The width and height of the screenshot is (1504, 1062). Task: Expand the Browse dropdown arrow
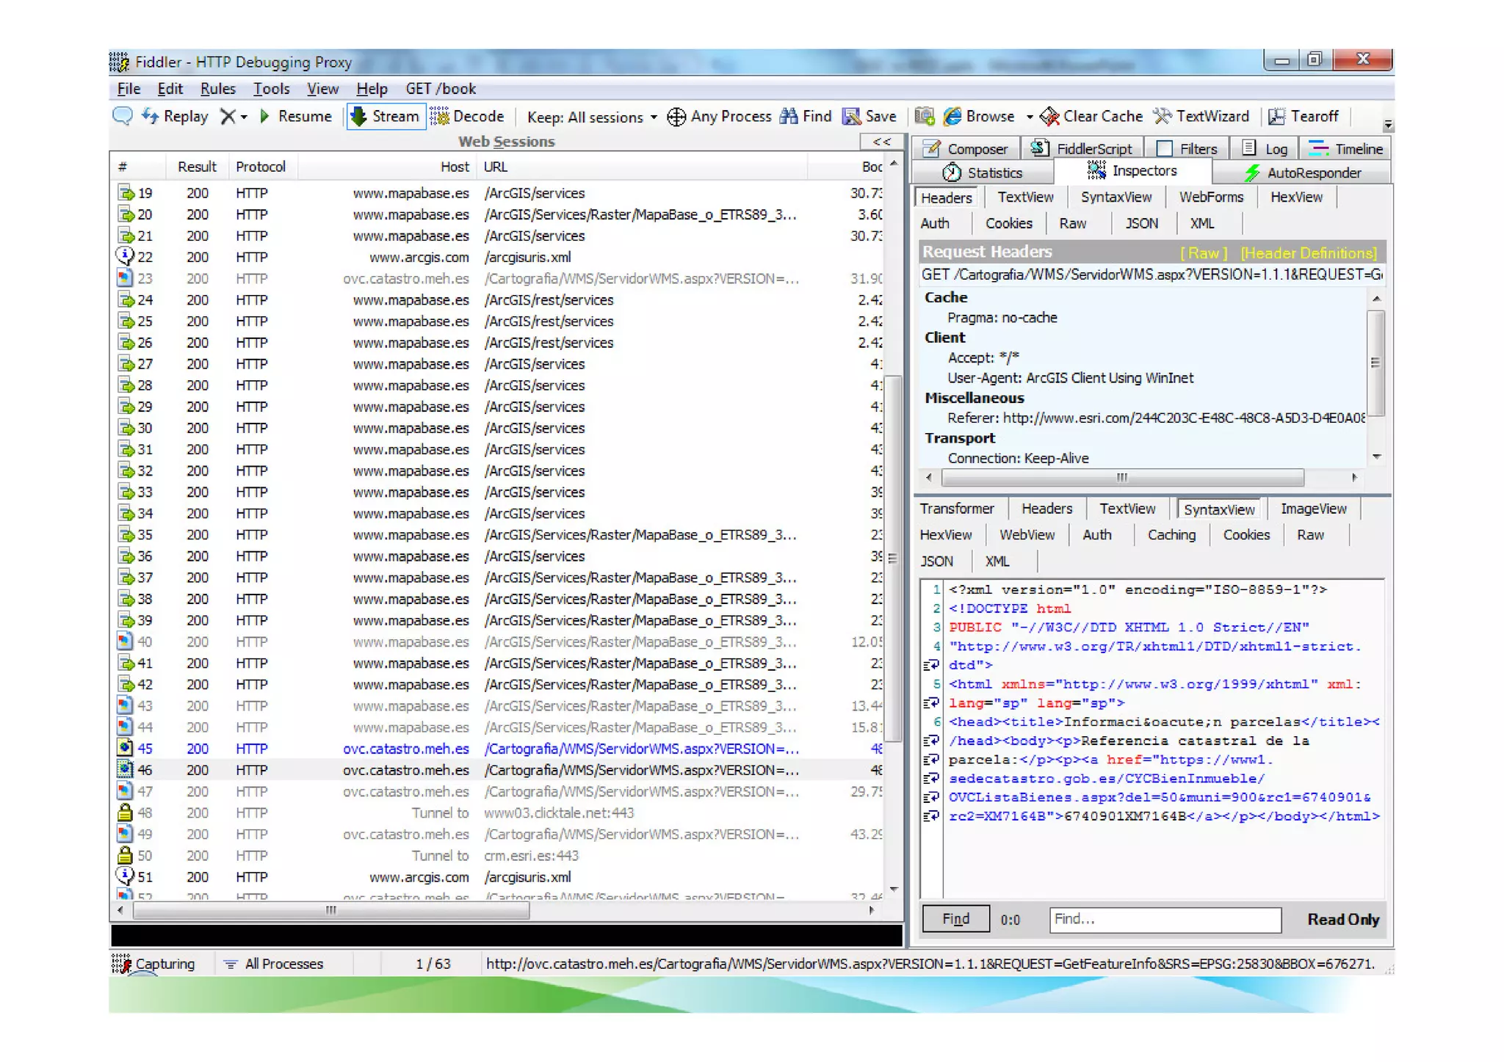click(x=1029, y=117)
